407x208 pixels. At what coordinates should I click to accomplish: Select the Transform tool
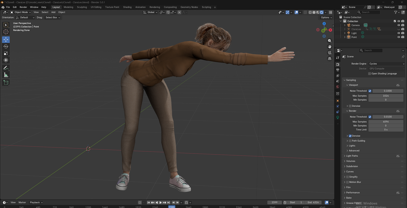coord(6,60)
